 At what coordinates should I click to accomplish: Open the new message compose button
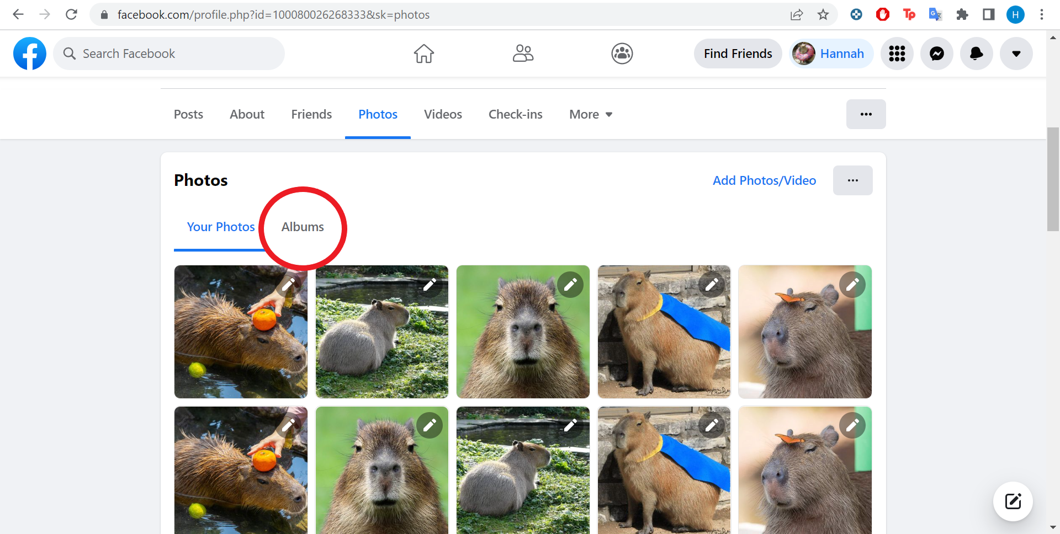(1013, 501)
